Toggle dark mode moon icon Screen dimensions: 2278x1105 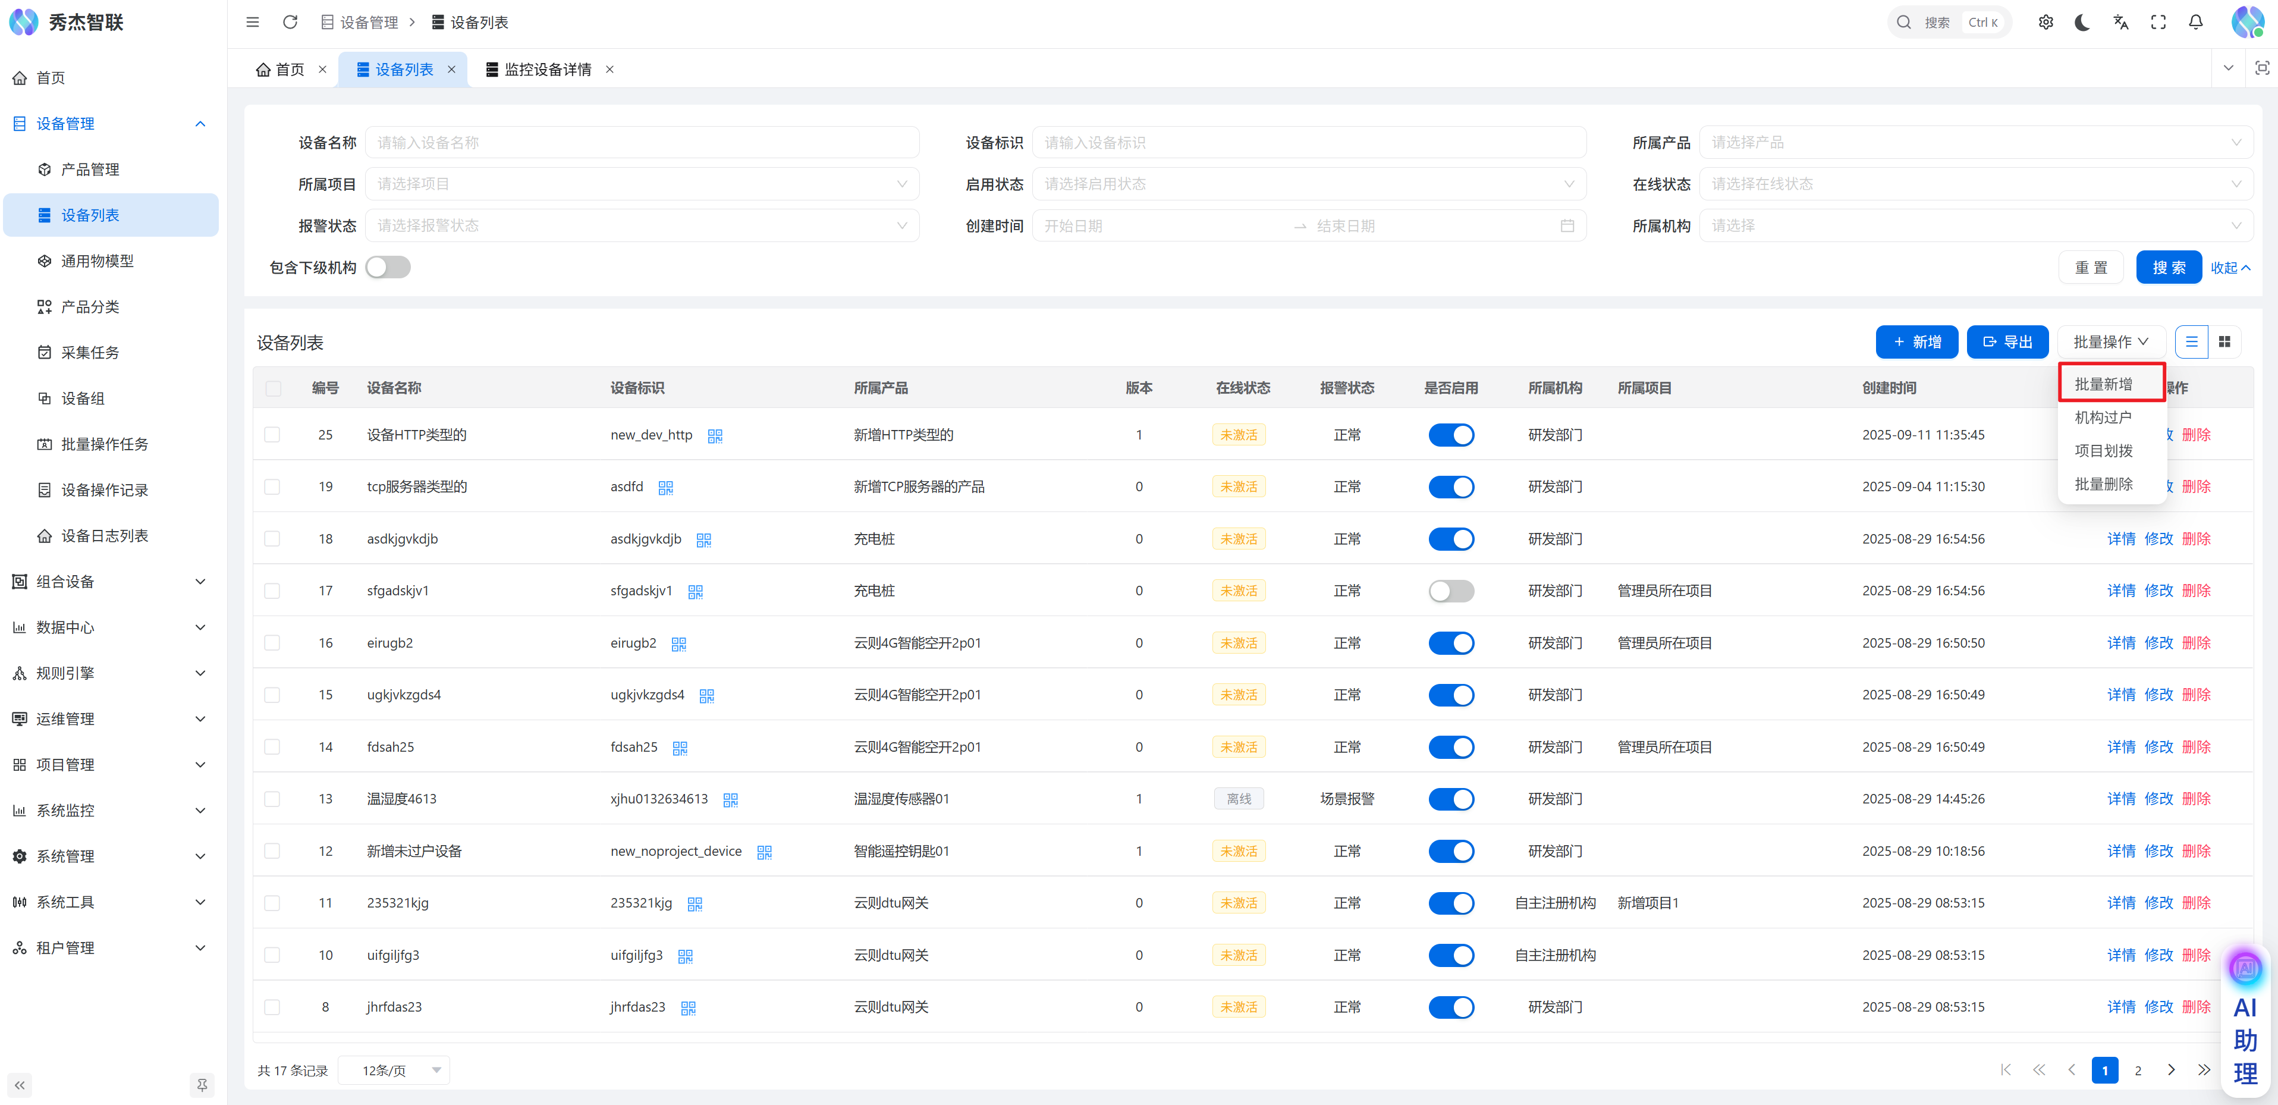(x=2082, y=22)
